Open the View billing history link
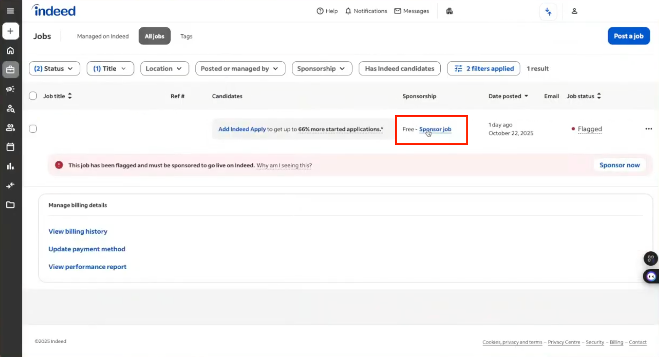This screenshot has height=357, width=659. click(x=78, y=231)
